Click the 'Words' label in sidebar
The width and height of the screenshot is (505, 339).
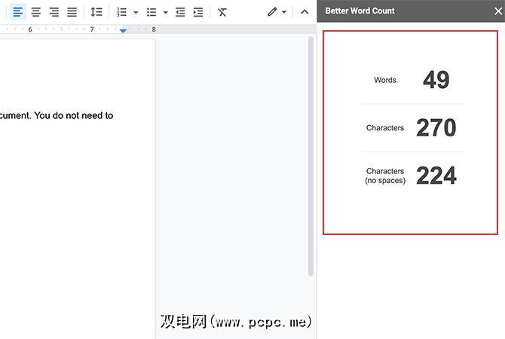(385, 80)
